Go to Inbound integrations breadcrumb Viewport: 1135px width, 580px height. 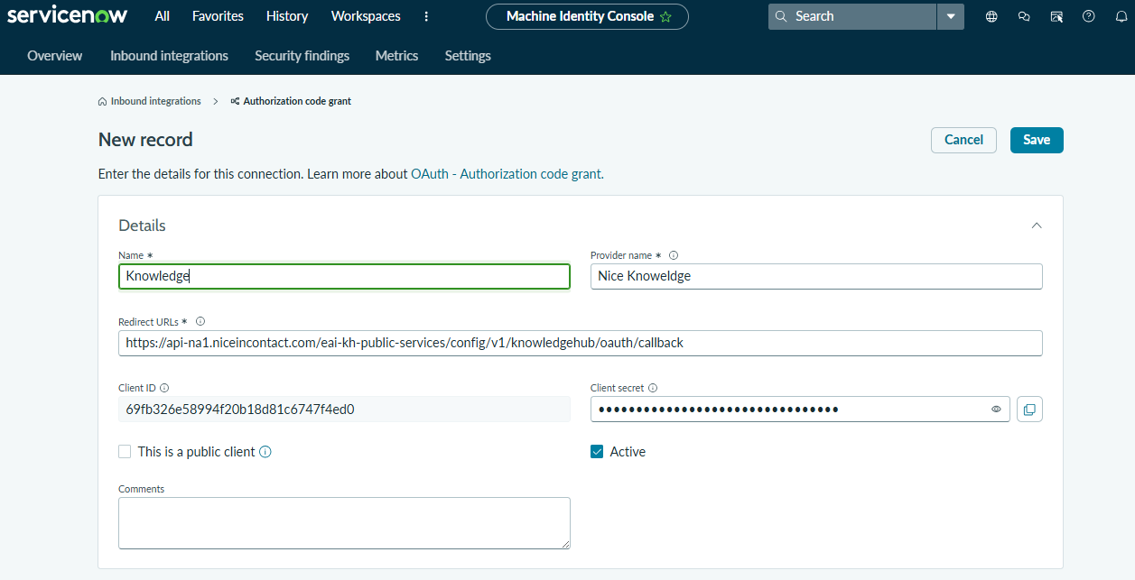pyautogui.click(x=155, y=101)
